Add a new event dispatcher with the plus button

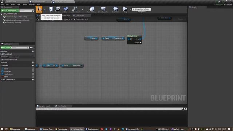(33, 80)
